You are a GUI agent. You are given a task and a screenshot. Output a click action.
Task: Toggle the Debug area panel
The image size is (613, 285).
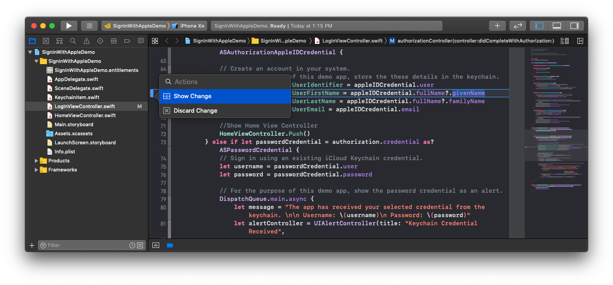(557, 26)
